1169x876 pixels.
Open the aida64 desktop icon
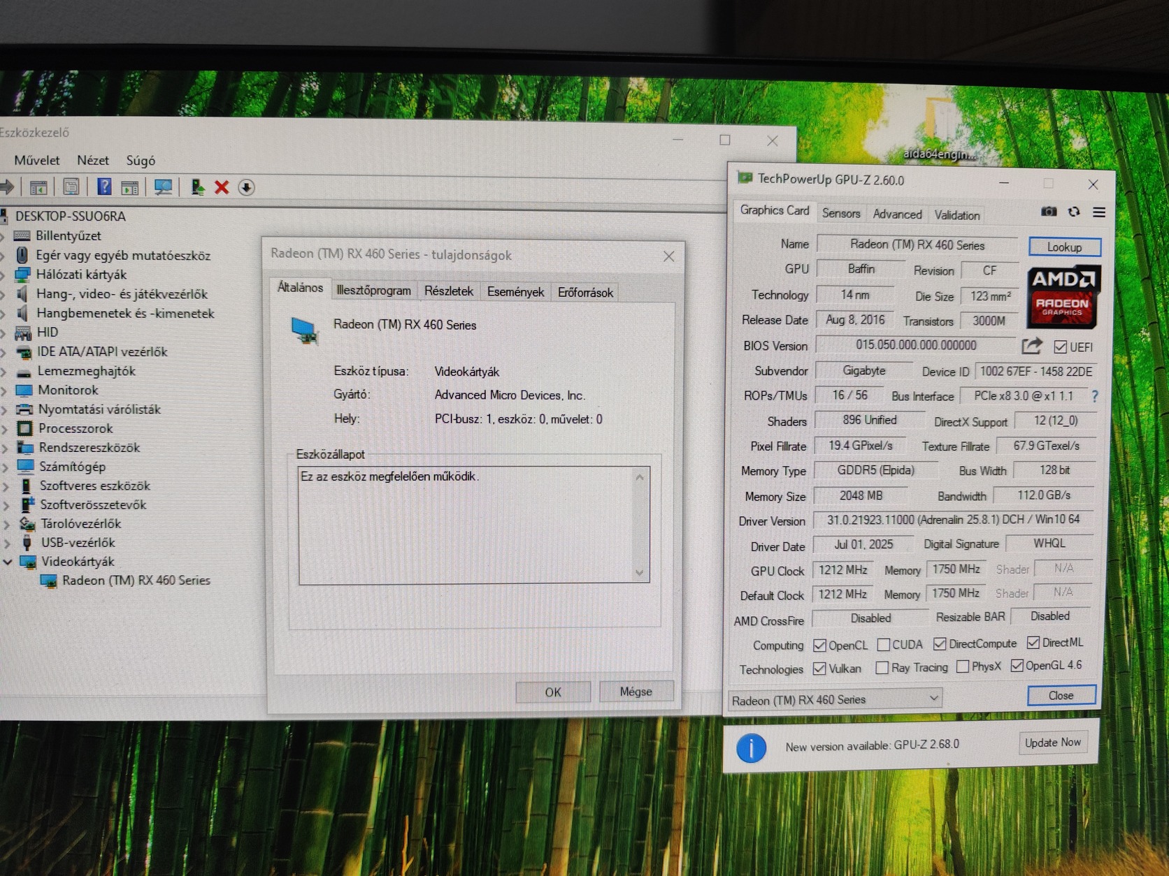(x=939, y=129)
